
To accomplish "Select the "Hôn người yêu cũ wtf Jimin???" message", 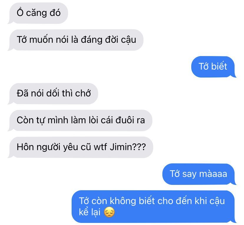I will (x=80, y=147).
